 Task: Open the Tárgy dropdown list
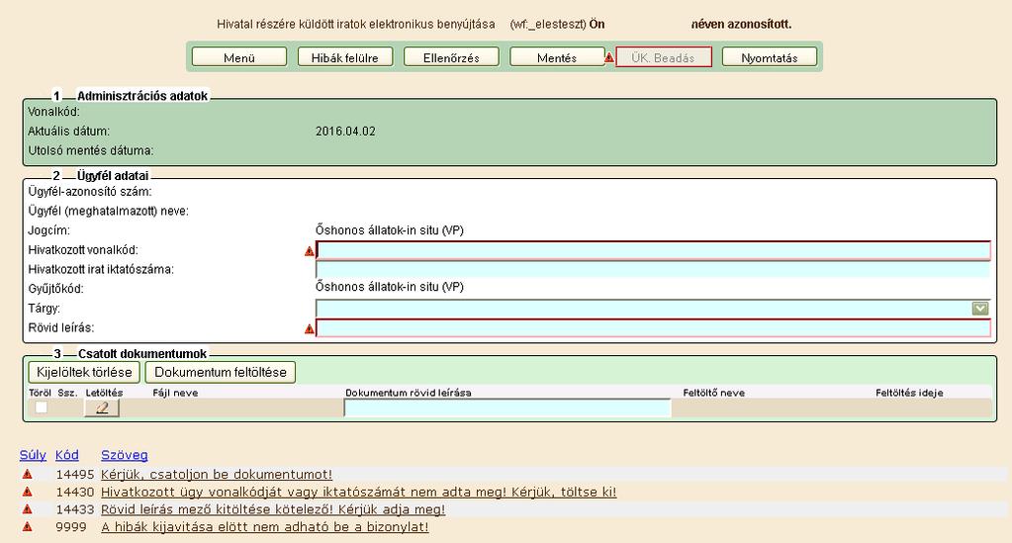coord(979,309)
